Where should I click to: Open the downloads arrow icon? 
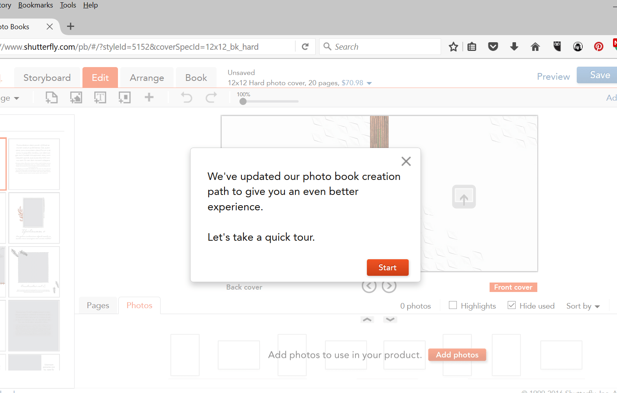(514, 47)
